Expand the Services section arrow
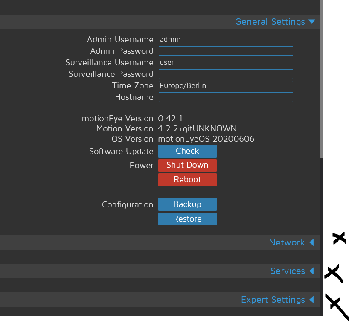Viewport: 349px width, 321px height. pyautogui.click(x=311, y=271)
